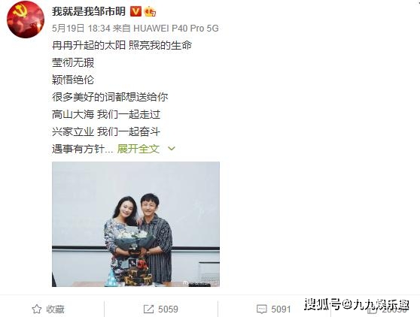Image resolution: width=420 pixels, height=317 pixels.
Task: Open username 我就是我邹市明 profile
Action: (x=89, y=11)
